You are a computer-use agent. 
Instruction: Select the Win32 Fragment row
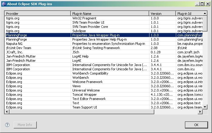click(104, 18)
